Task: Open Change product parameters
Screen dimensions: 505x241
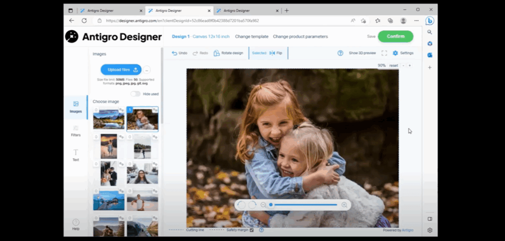Action: coord(300,37)
